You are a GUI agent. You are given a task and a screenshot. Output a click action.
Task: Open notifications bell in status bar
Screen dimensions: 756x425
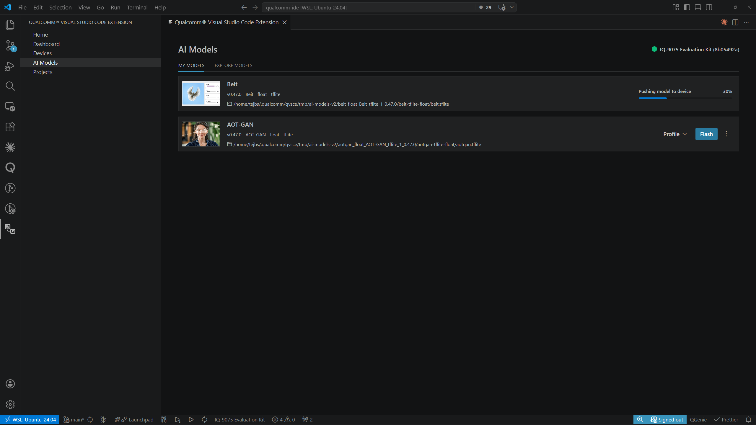(748, 419)
